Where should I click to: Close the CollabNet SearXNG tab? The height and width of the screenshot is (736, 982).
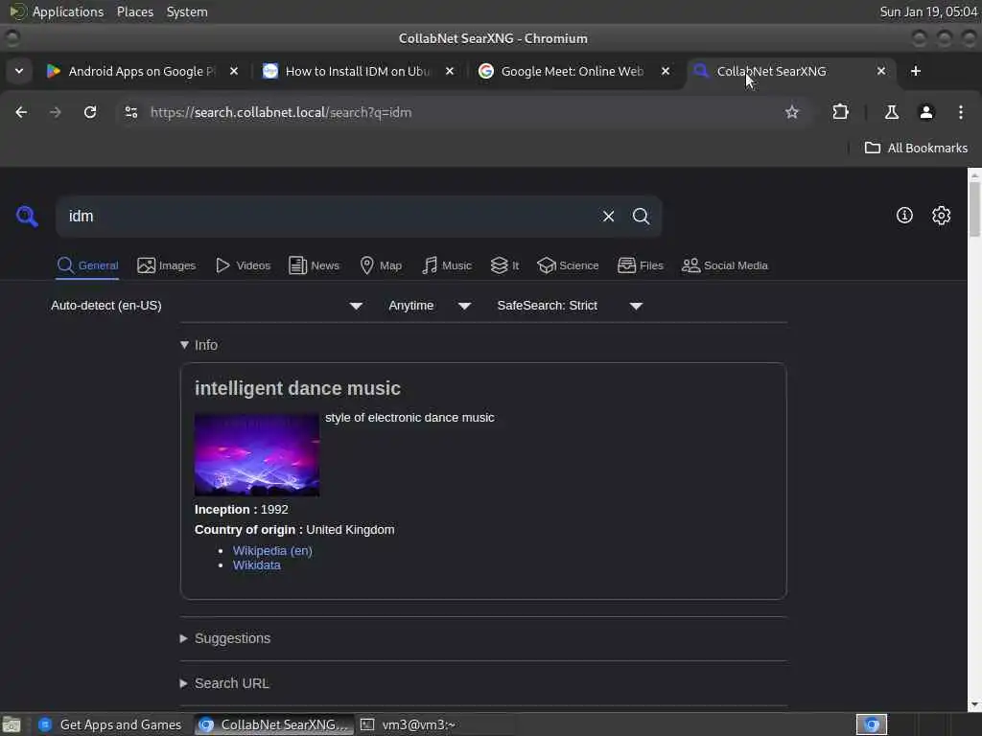(880, 71)
